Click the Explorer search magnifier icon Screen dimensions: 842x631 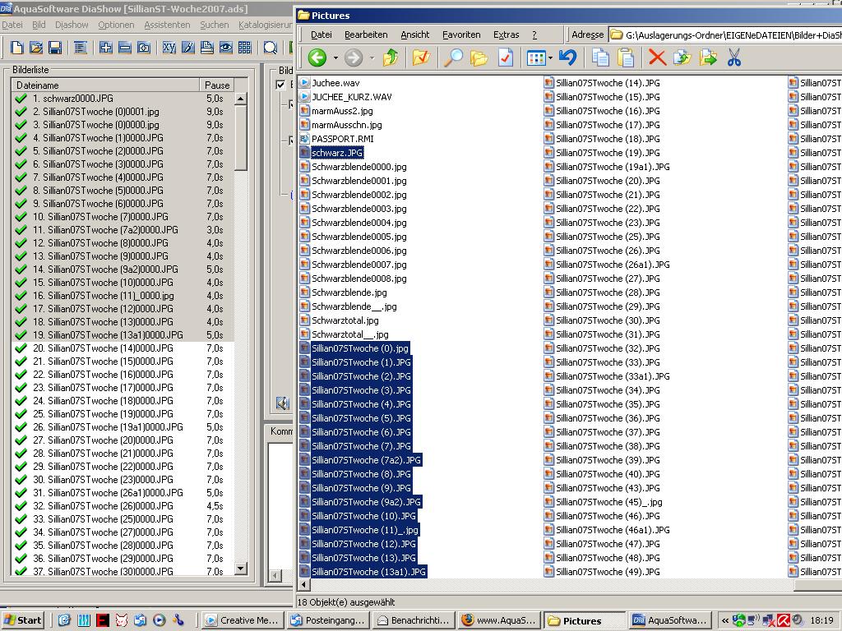coord(453,57)
